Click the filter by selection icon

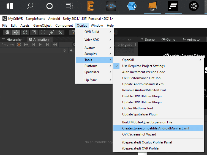tap(64, 50)
